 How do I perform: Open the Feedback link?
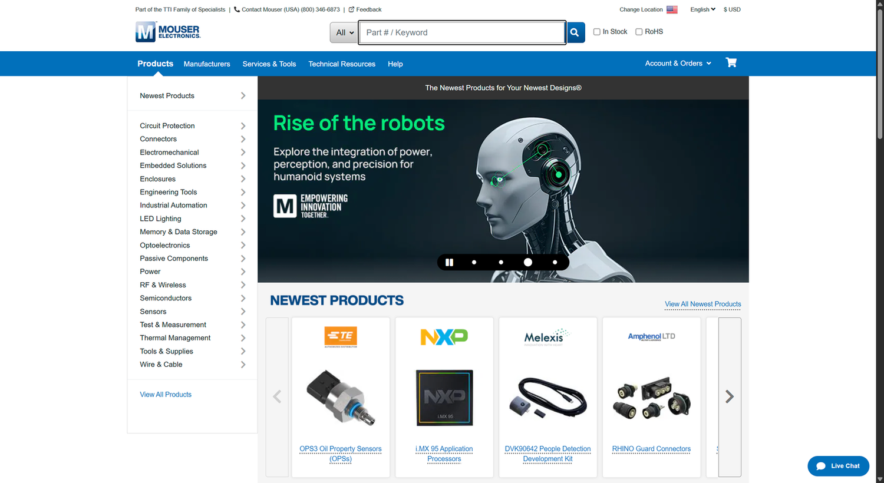coord(365,9)
